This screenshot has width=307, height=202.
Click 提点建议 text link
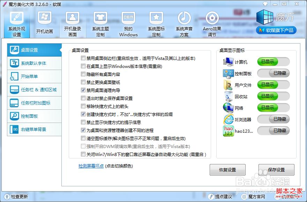[223, 196]
